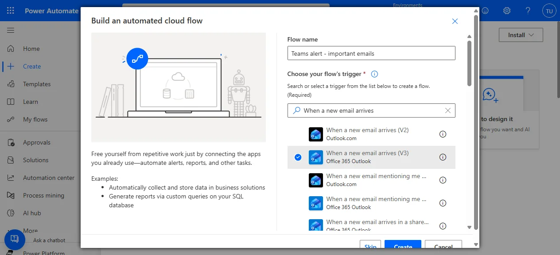560x255 pixels.
Task: Collapse the left navigation hamburger menu
Action: pyautogui.click(x=11, y=30)
